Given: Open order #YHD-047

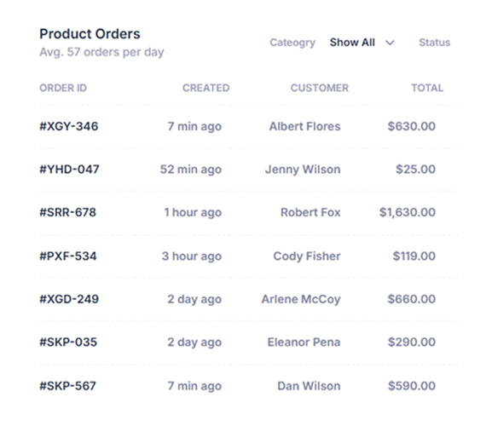Looking at the screenshot, I should tap(69, 170).
